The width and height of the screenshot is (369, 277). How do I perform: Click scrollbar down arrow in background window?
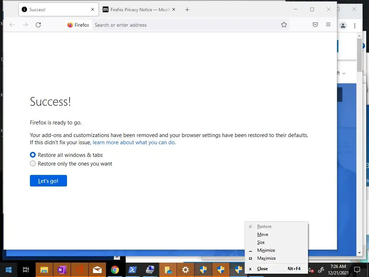(359, 253)
